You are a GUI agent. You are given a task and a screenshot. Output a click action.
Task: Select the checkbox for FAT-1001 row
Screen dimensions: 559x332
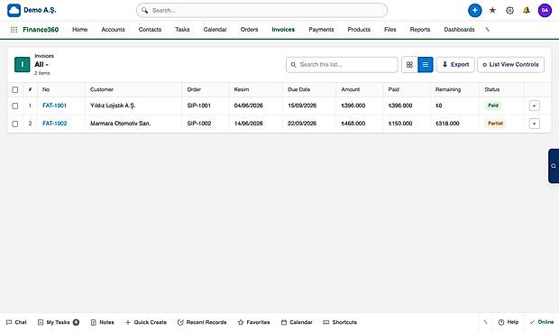(15, 106)
